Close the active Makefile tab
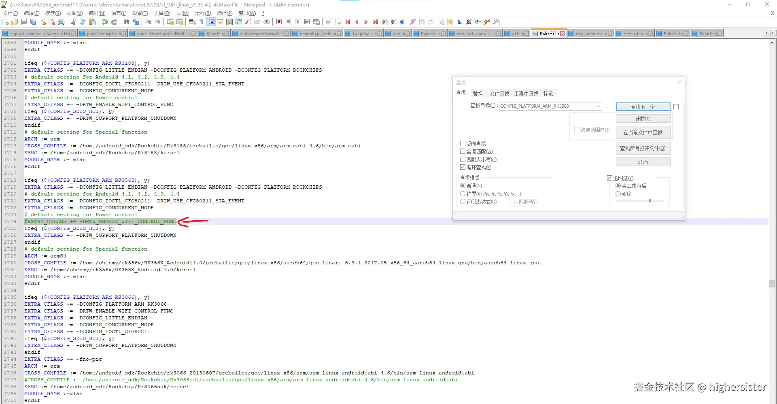The height and width of the screenshot is (404, 777). pos(562,34)
